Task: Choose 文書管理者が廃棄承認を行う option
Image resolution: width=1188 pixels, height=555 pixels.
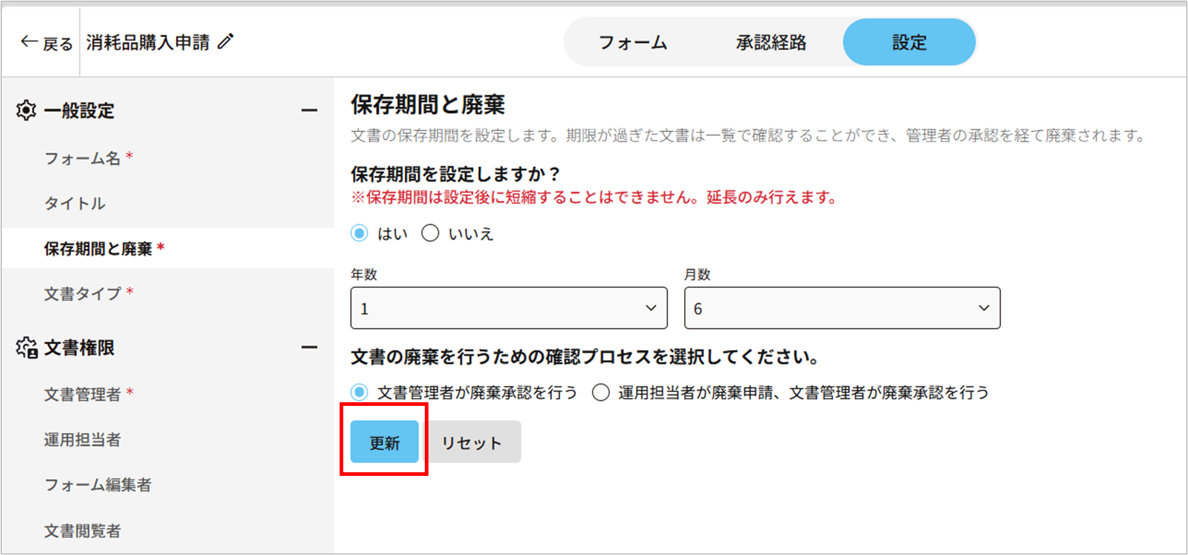Action: [x=360, y=393]
